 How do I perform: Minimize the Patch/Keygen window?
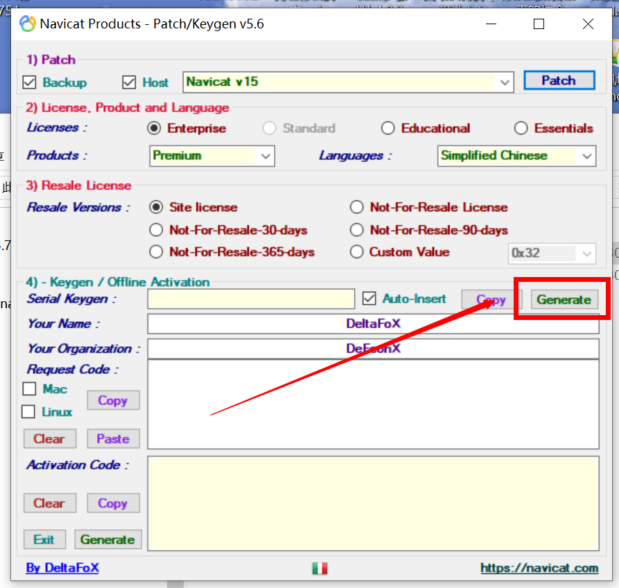point(491,24)
